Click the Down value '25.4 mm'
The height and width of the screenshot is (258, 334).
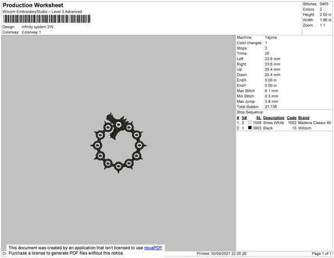[272, 75]
